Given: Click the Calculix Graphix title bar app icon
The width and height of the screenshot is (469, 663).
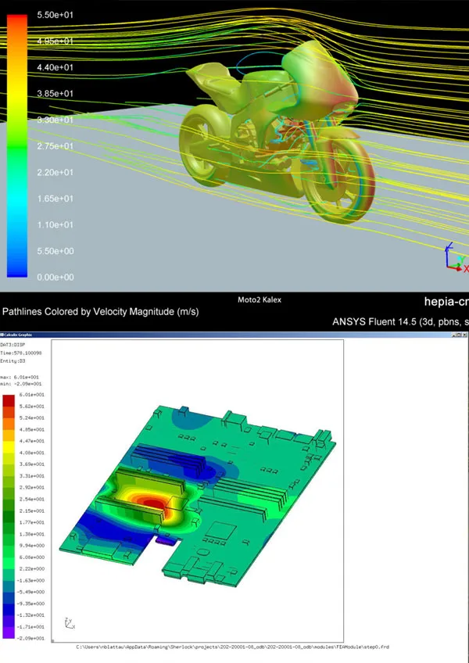Looking at the screenshot, I should (2, 335).
